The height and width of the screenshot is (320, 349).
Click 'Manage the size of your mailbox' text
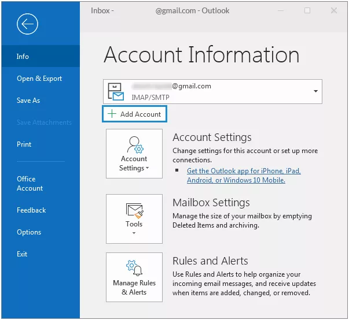coord(242,221)
